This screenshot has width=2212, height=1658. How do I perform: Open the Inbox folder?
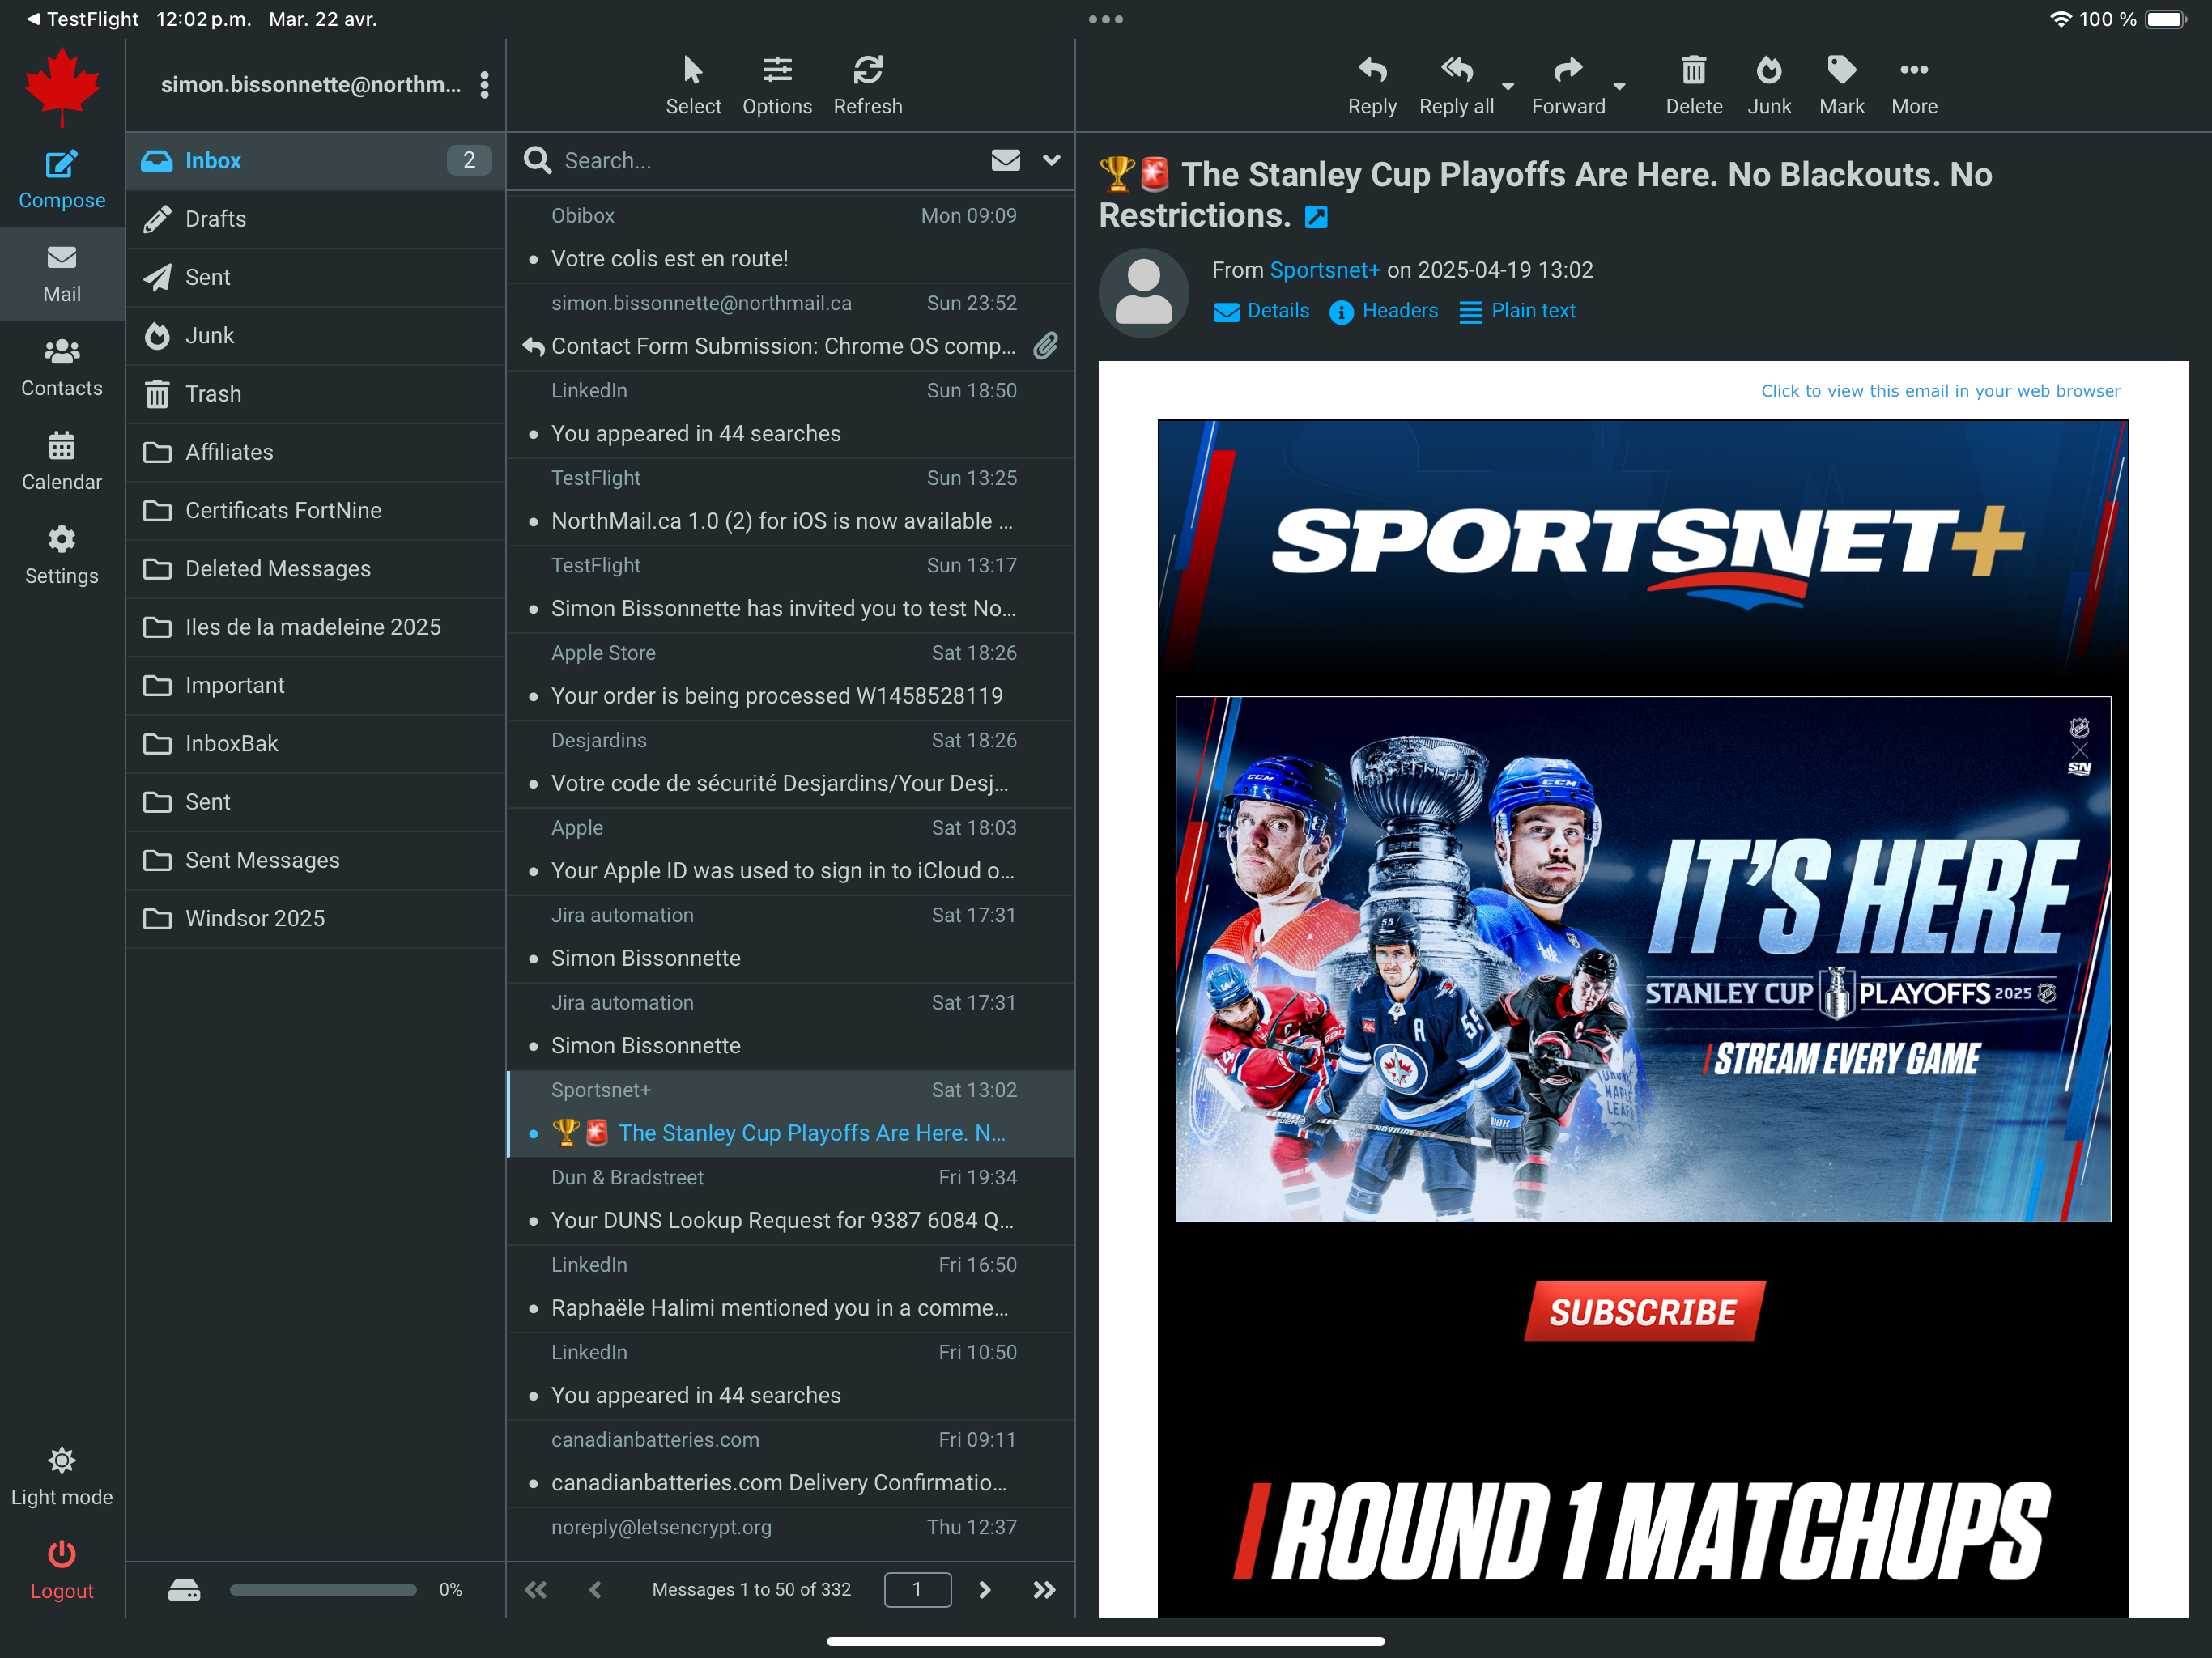click(316, 160)
